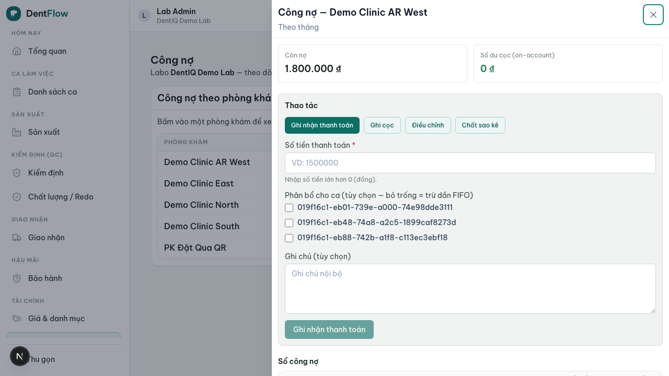This screenshot has height=376, width=669.
Task: Click the Giá & danh mục tag icon
Action: point(17,319)
